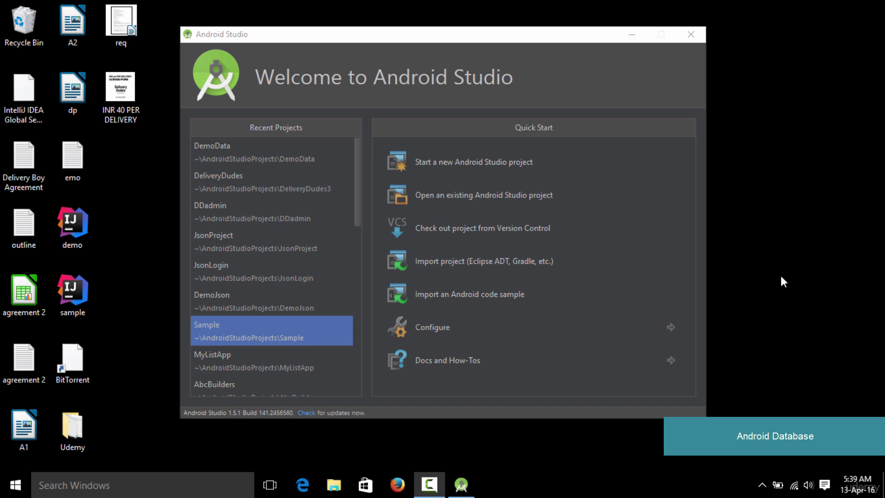Show hidden system tray icons chevron

[x=762, y=485]
